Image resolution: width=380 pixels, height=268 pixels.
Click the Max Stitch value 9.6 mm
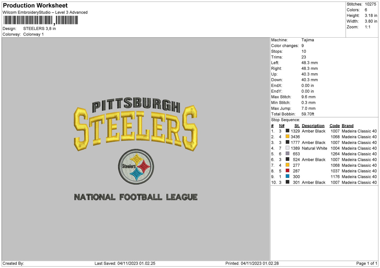point(308,97)
